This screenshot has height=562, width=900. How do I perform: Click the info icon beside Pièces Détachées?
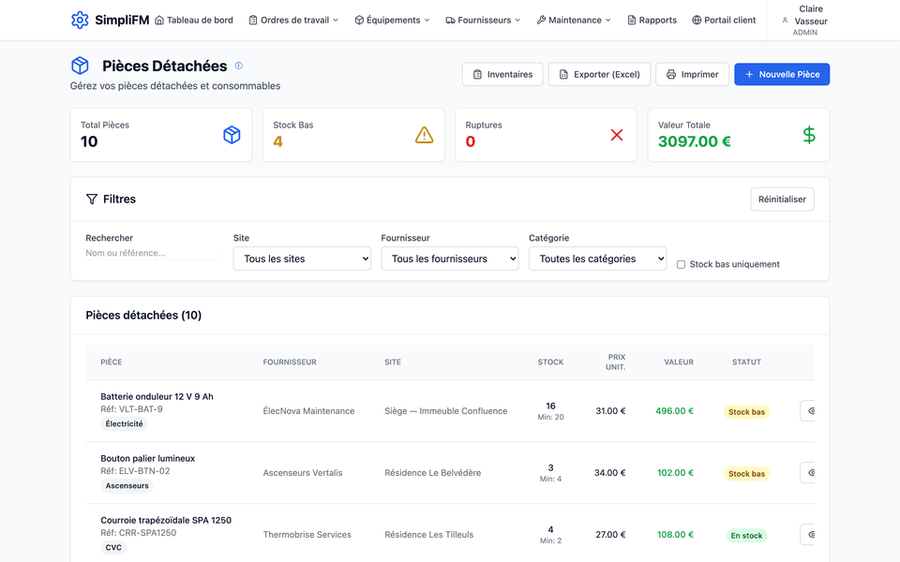click(x=239, y=66)
